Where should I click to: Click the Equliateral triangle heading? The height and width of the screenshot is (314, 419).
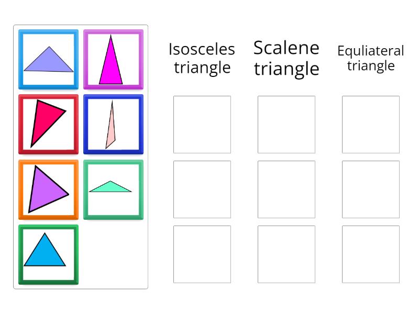[x=371, y=58]
